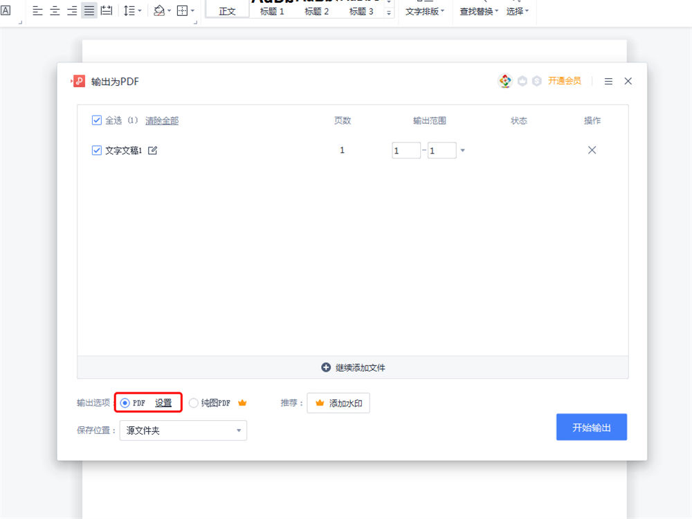Click the justify alignment icon

89,11
